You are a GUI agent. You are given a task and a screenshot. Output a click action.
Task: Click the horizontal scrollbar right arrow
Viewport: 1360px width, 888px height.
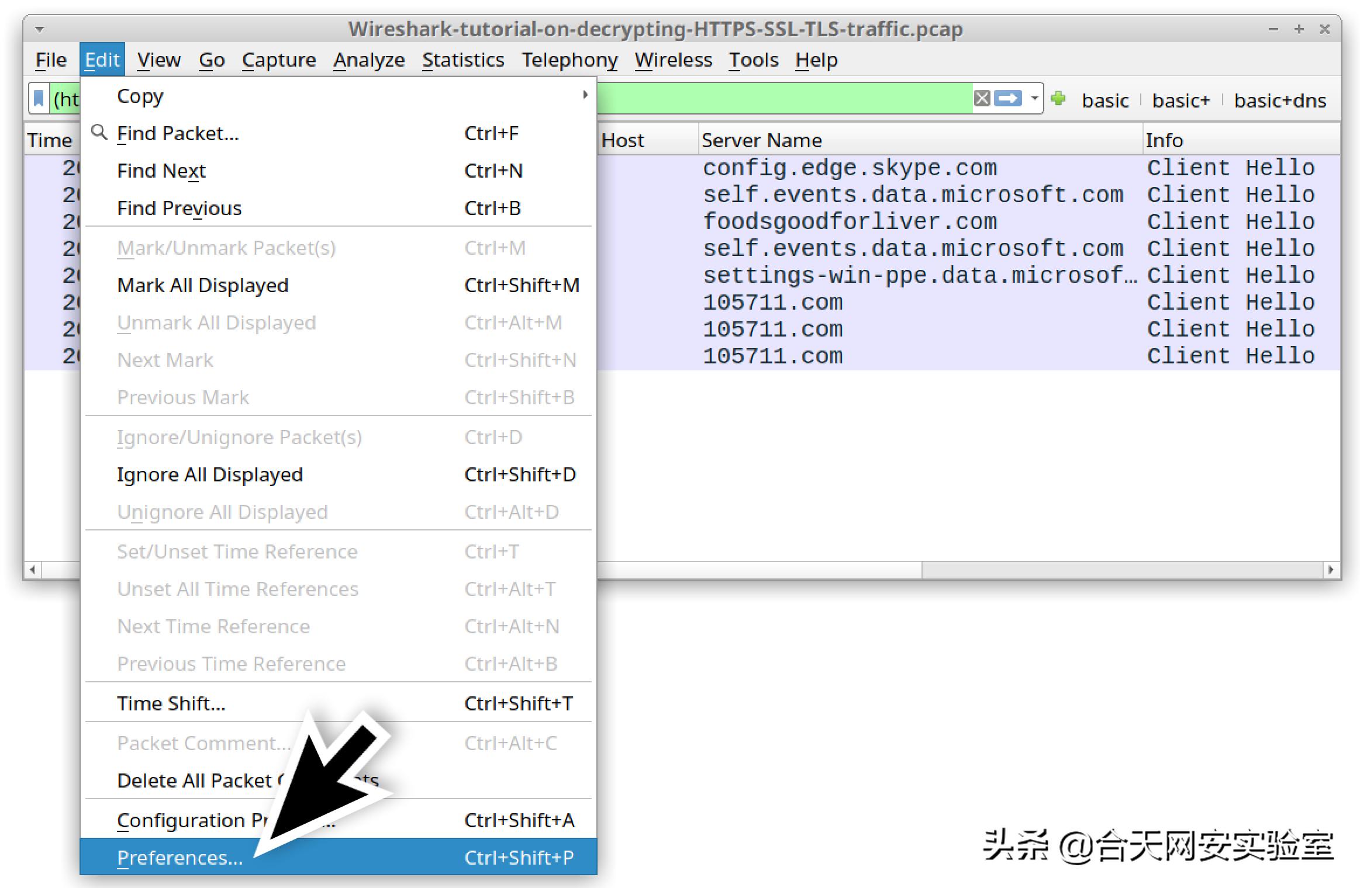[x=1331, y=569]
